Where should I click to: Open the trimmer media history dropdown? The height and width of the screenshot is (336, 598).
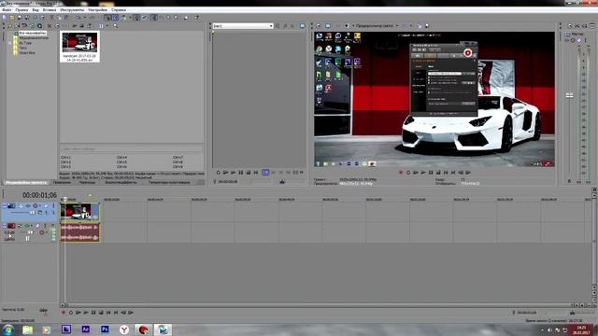pos(271,26)
